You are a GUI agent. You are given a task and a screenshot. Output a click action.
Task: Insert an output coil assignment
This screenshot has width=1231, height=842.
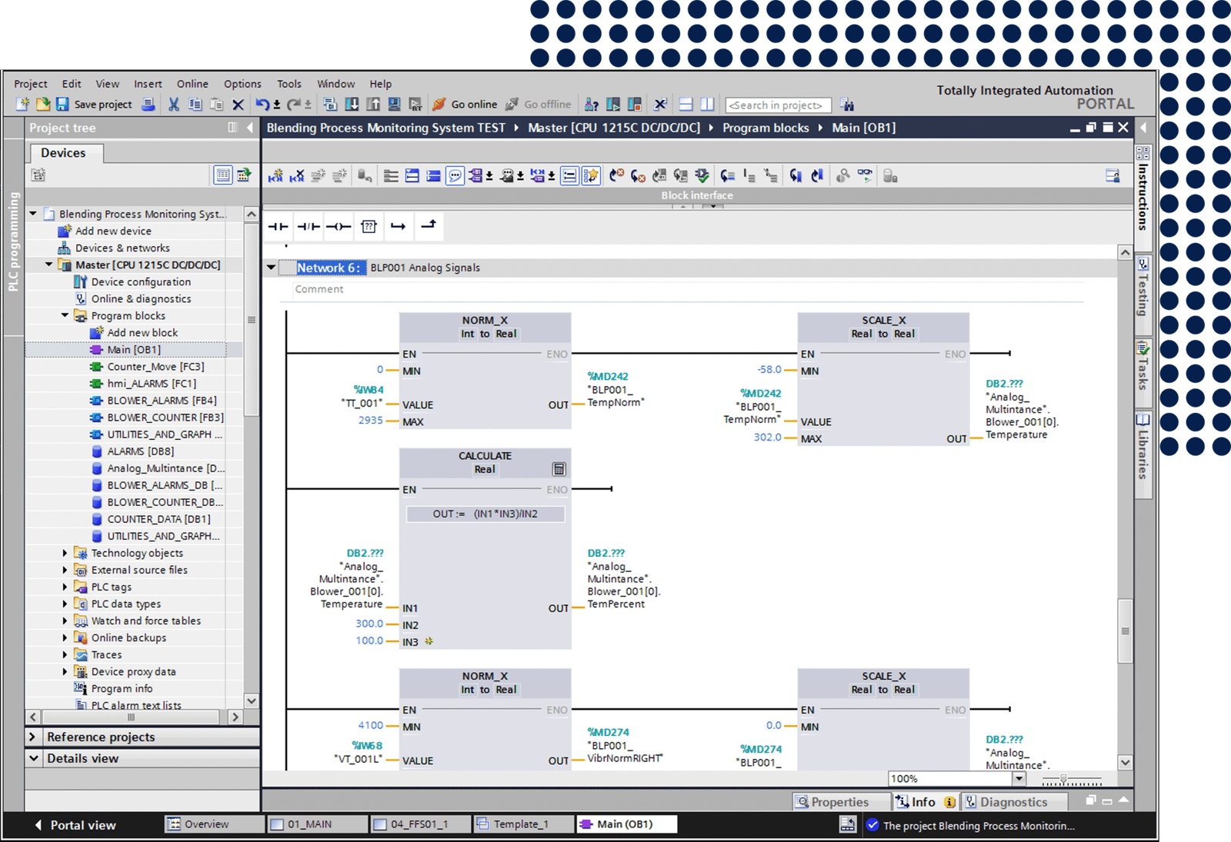pyautogui.click(x=339, y=226)
